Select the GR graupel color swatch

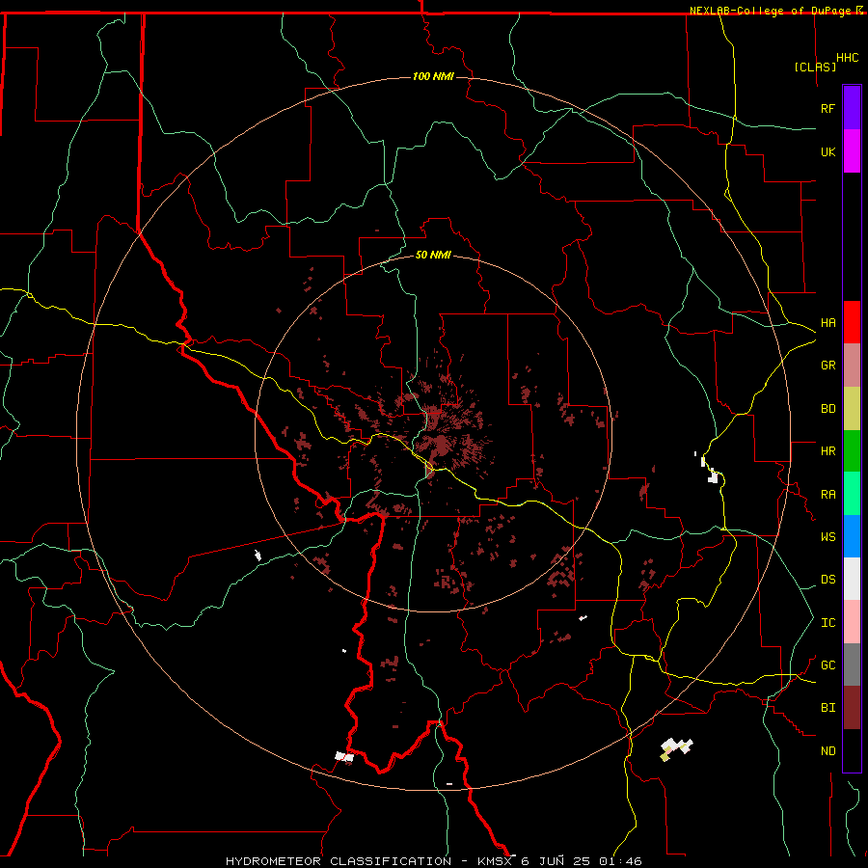[x=852, y=365]
